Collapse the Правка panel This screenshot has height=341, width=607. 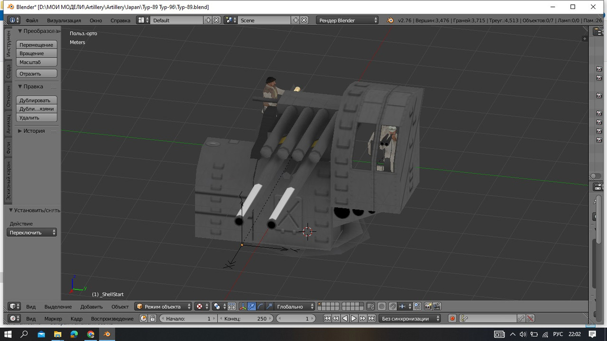point(20,87)
